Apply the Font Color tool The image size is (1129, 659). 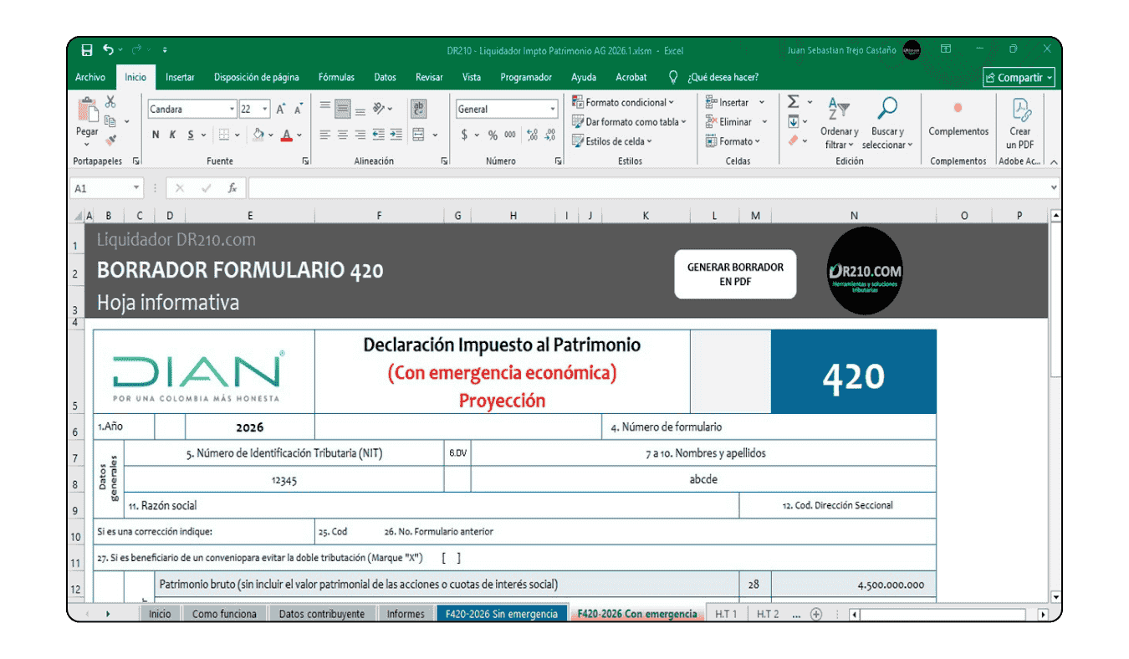click(287, 133)
